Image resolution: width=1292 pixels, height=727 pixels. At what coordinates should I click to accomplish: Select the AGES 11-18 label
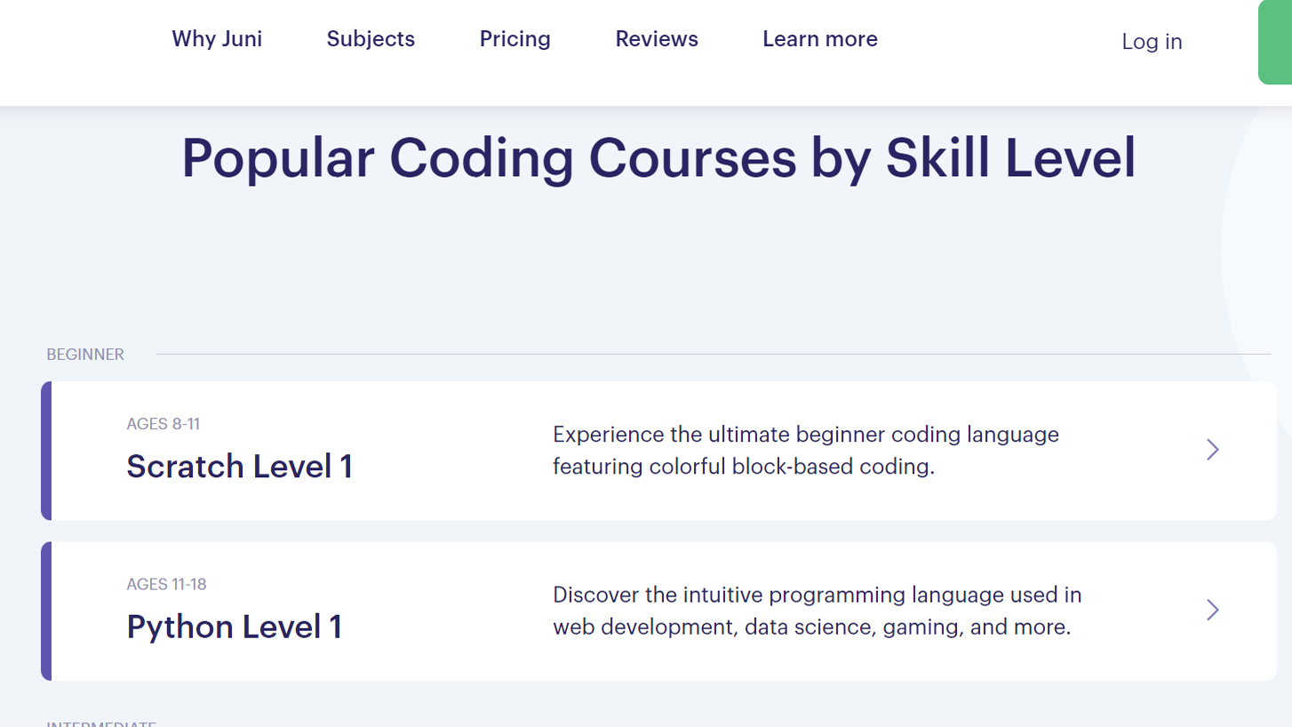(166, 584)
